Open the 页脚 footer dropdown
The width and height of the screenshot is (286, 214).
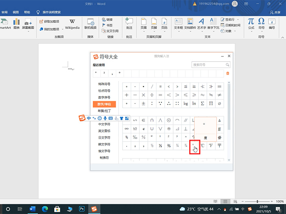click(154, 32)
